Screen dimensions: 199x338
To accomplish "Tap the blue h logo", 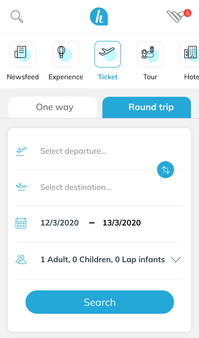I will [99, 16].
